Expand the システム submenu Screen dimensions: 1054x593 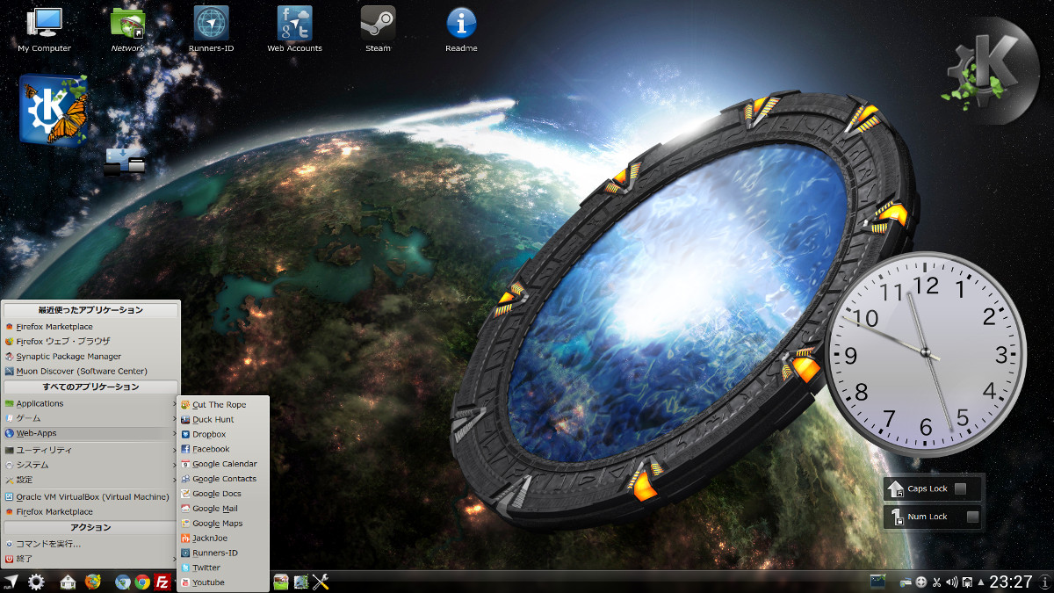[91, 465]
